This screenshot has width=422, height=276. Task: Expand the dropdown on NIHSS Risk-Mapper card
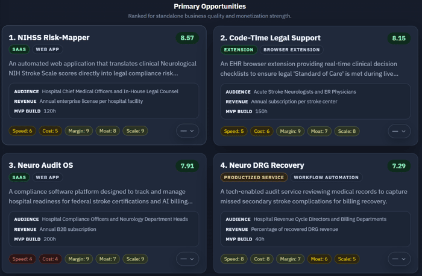[187, 130]
